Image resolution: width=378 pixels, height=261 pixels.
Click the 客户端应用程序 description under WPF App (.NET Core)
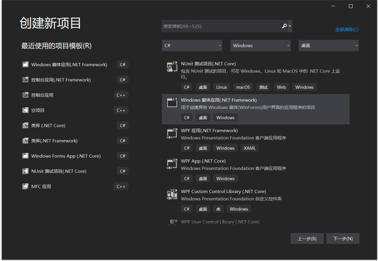pos(233,169)
